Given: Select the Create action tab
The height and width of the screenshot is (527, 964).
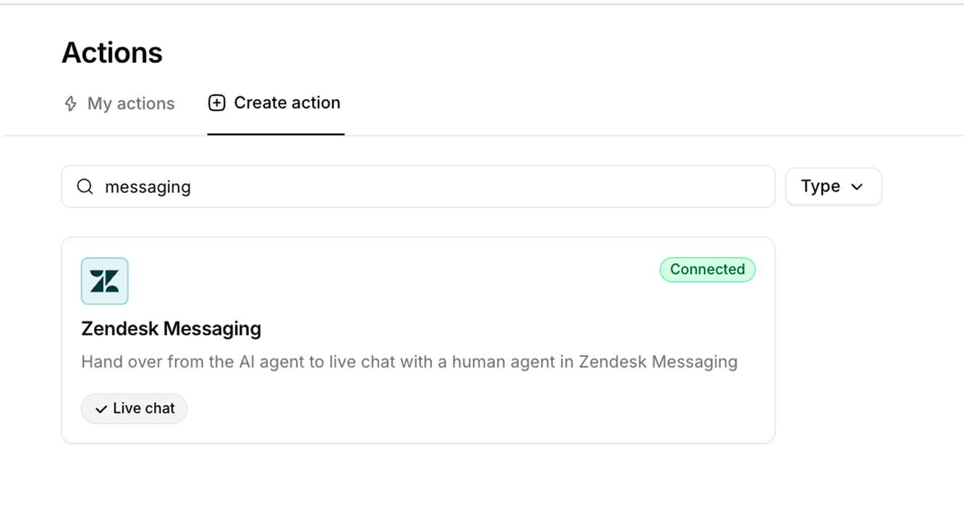Looking at the screenshot, I should (275, 103).
